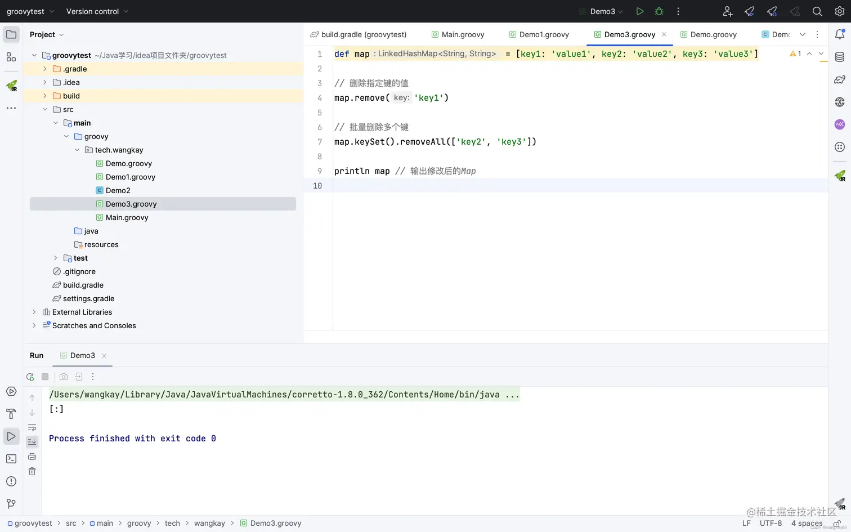Open the Gradle tool window

point(840,79)
